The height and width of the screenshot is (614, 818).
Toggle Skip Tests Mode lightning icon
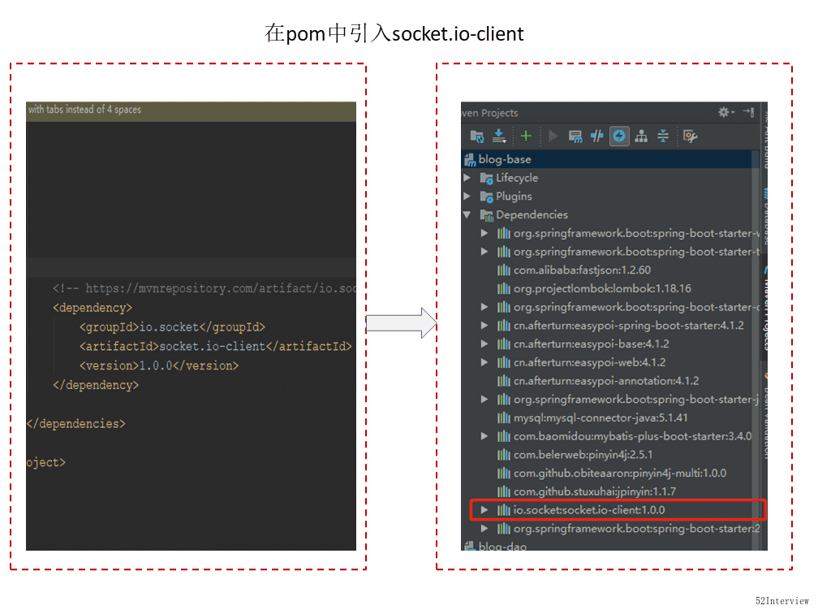click(x=619, y=136)
